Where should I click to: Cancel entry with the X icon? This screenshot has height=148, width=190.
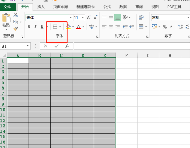pos(46,46)
